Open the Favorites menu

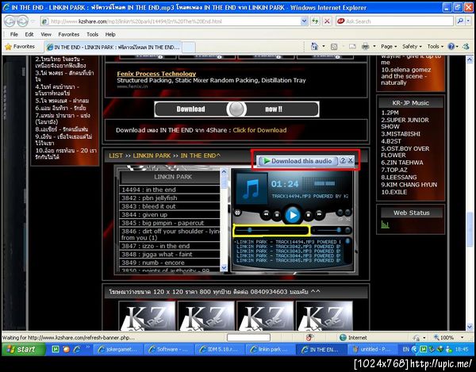coord(68,34)
